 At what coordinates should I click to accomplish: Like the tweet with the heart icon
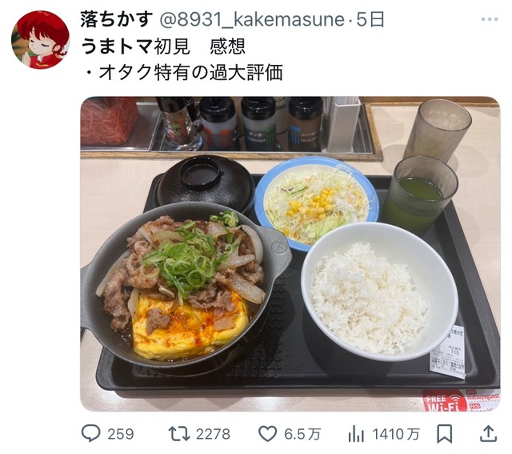[x=268, y=434]
